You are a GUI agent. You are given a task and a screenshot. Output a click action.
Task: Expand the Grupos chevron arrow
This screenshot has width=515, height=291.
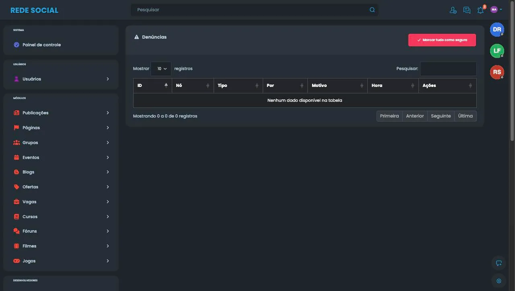coord(108,142)
